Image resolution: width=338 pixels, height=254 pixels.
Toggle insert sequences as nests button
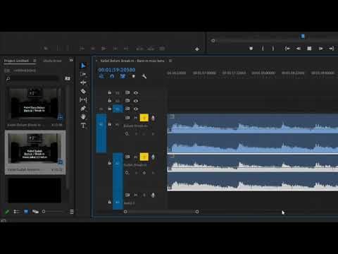[101, 76]
